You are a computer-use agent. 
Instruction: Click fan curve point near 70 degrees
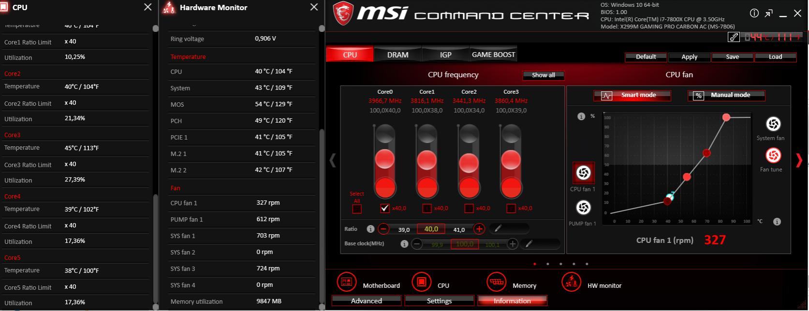click(706, 153)
